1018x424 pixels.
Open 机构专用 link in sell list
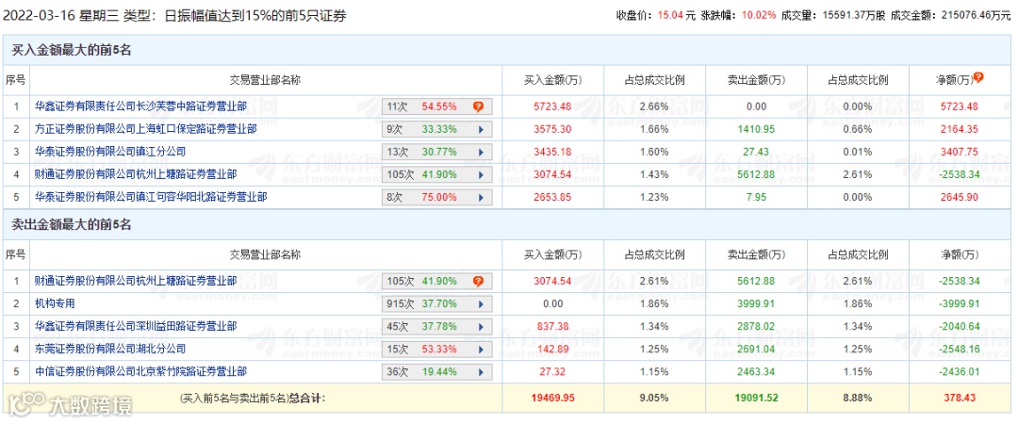point(55,303)
